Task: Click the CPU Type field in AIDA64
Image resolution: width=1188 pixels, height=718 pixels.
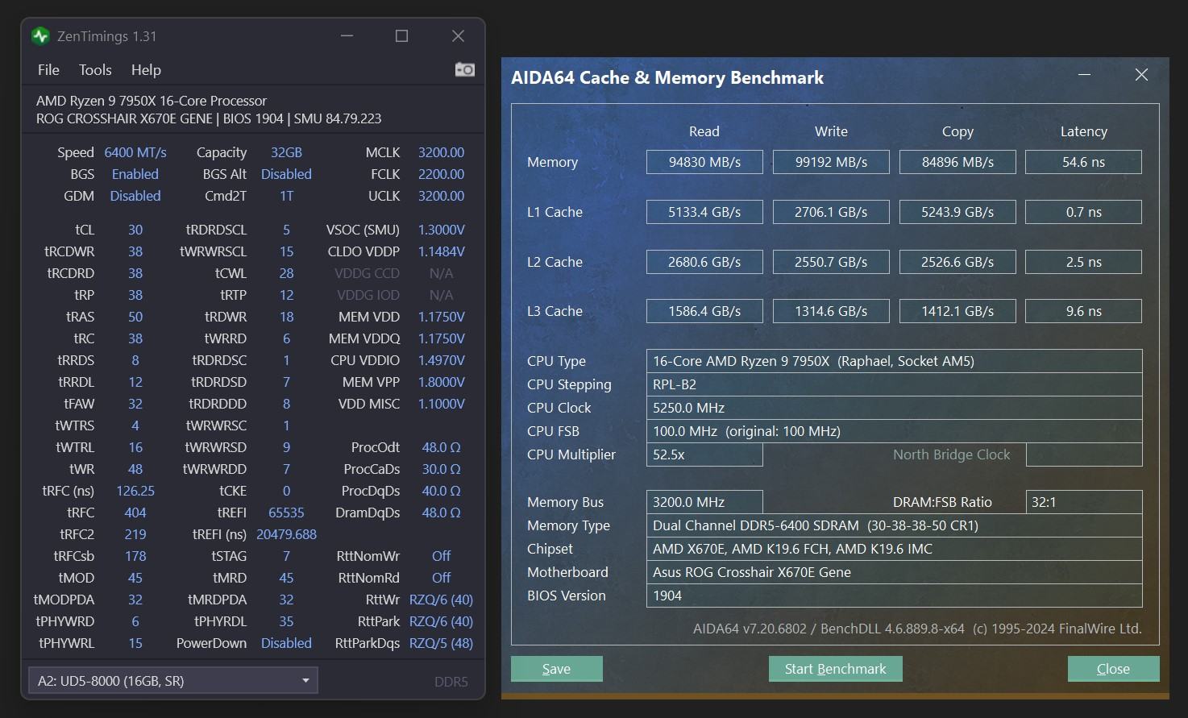Action: (894, 361)
